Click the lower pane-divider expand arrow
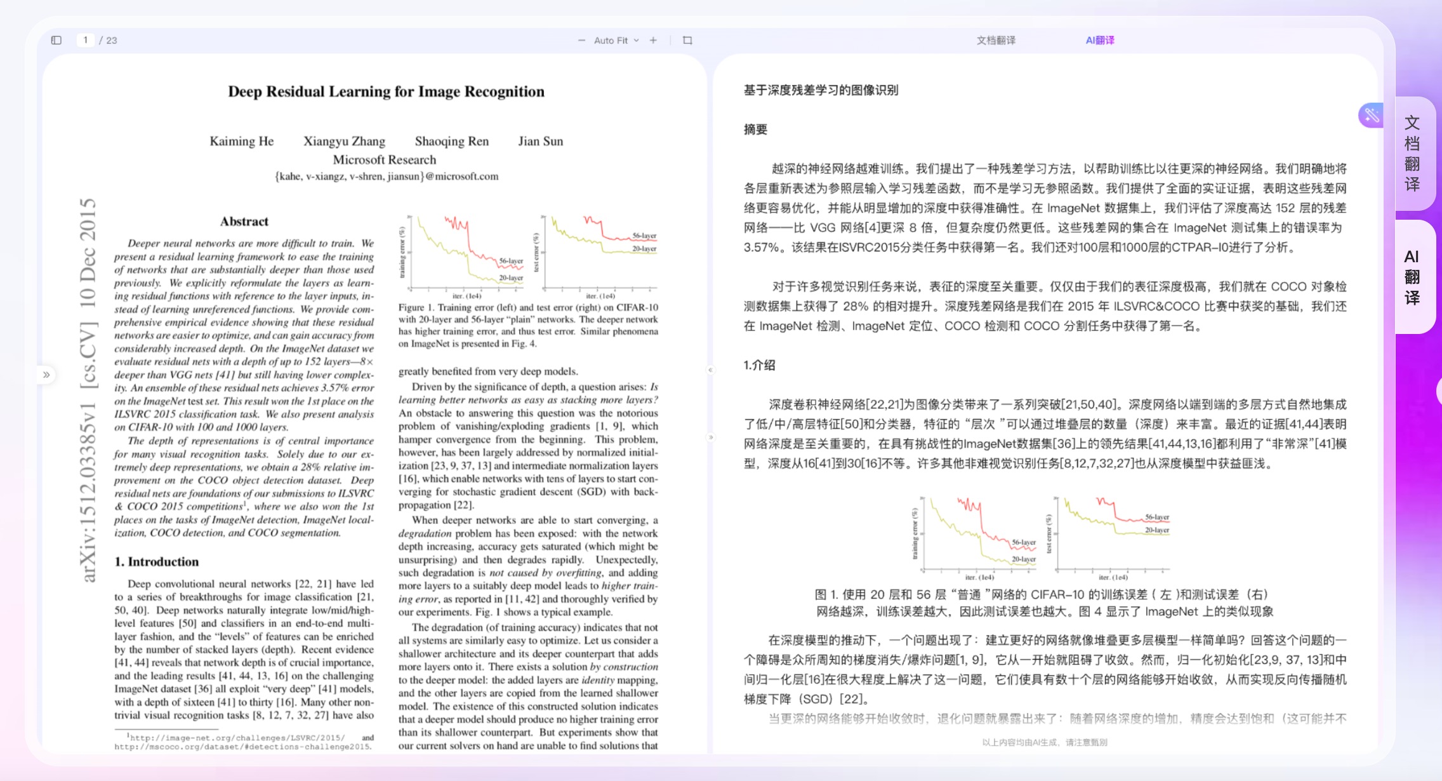The image size is (1442, 781). tap(710, 437)
